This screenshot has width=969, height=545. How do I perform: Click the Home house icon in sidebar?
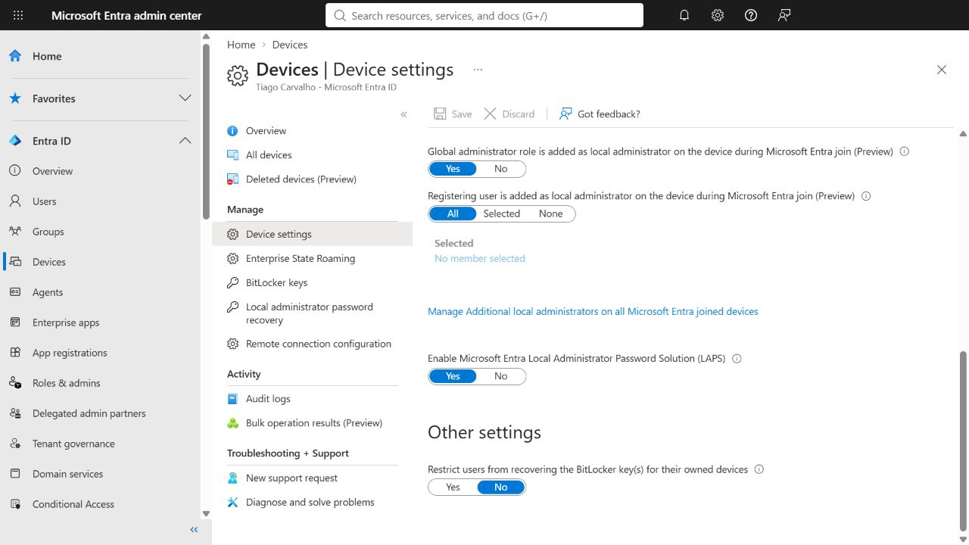[x=15, y=56]
